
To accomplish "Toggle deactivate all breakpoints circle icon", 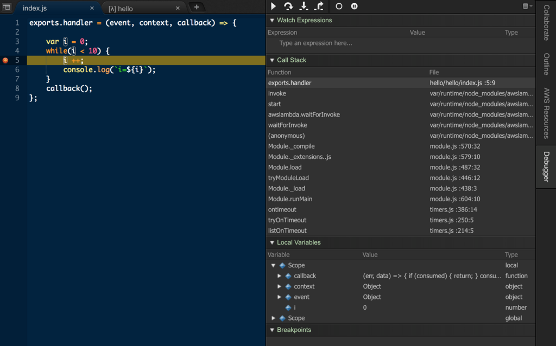I will coord(339,7).
